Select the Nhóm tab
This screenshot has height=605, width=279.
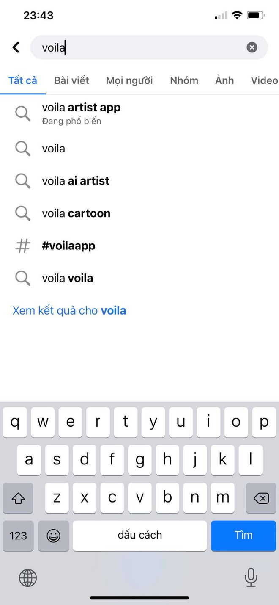tap(184, 80)
